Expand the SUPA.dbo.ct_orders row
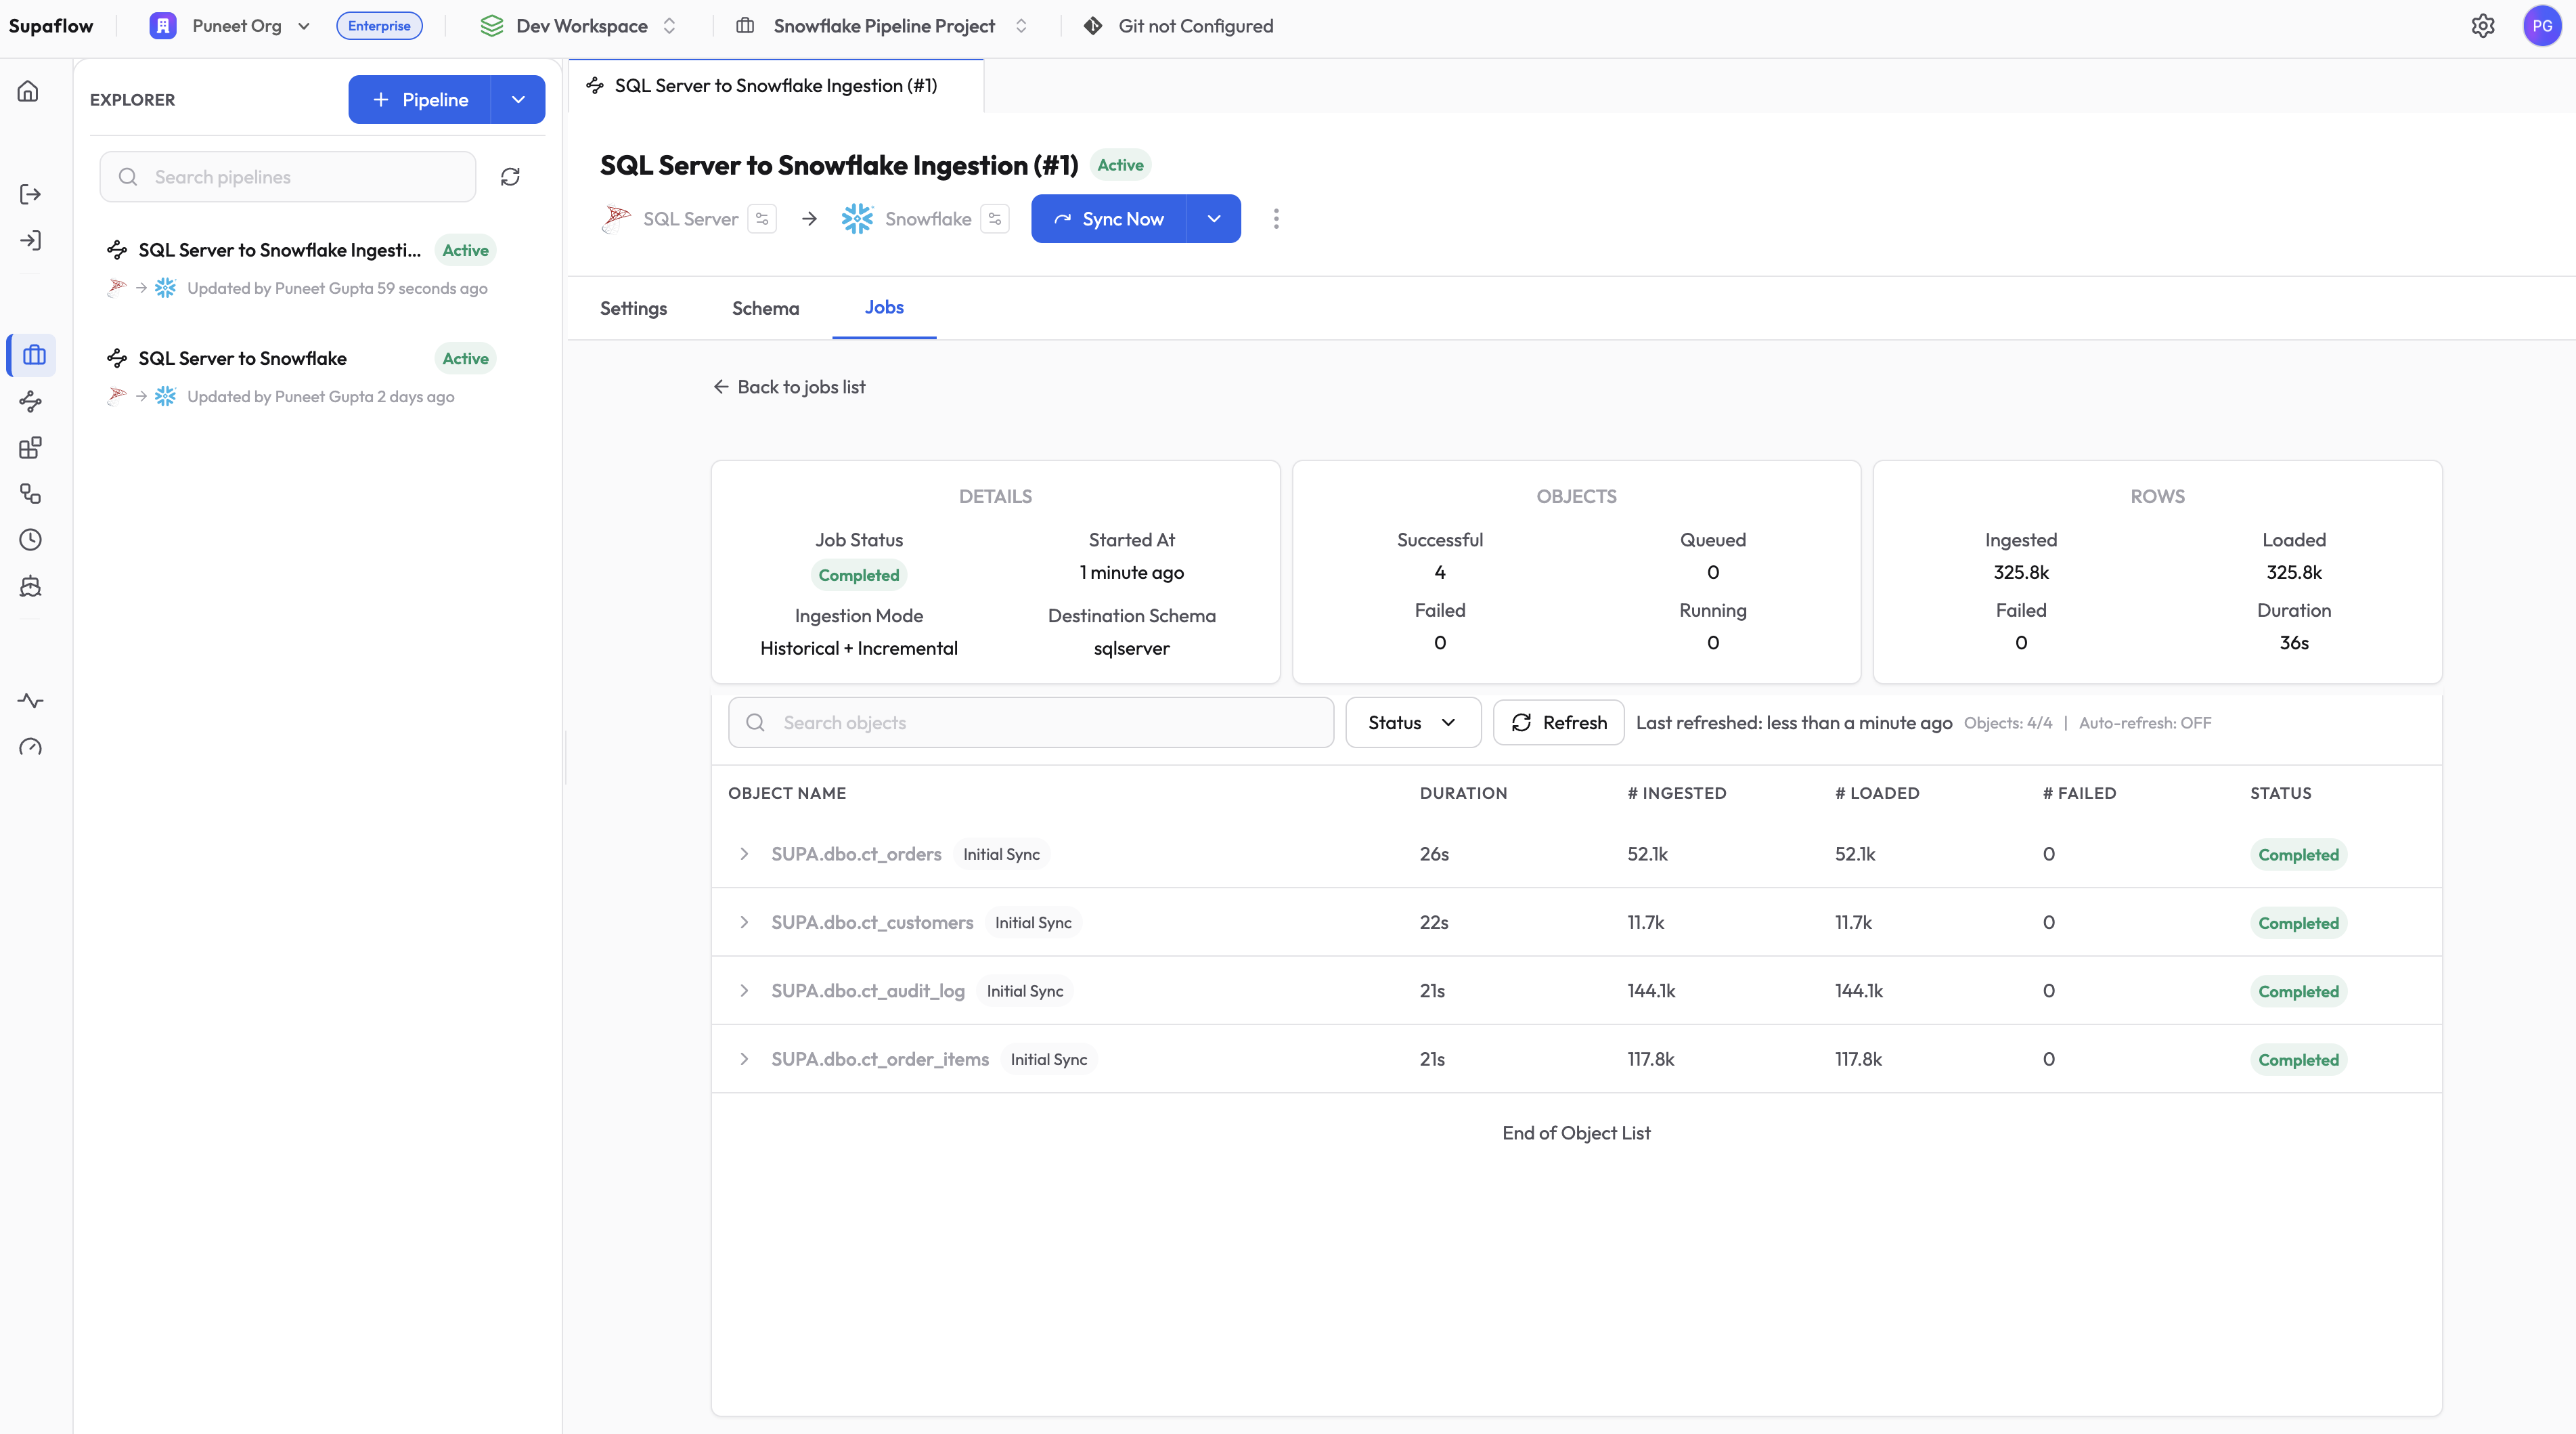 [x=744, y=854]
